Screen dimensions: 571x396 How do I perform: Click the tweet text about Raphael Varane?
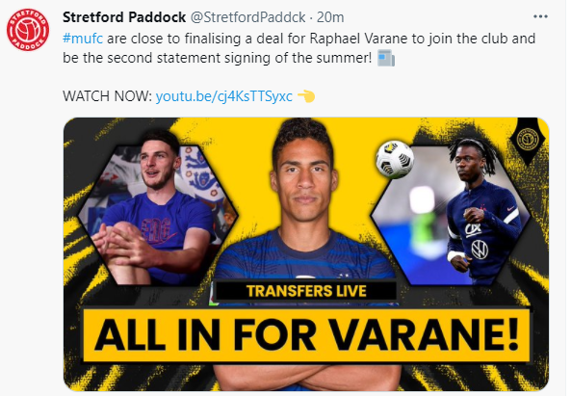pos(298,48)
